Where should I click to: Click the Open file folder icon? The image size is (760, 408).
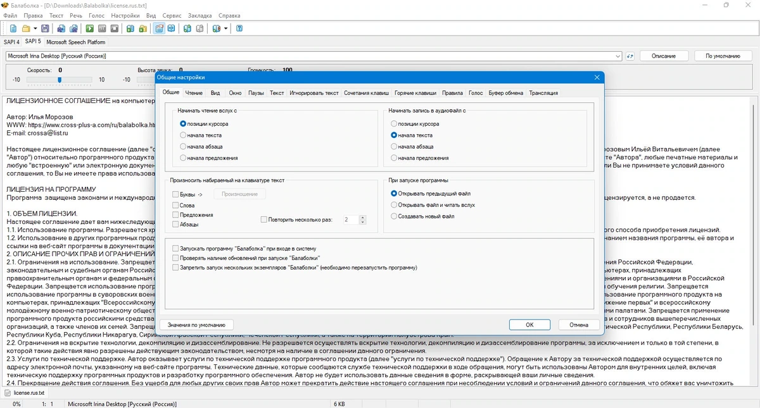26,28
